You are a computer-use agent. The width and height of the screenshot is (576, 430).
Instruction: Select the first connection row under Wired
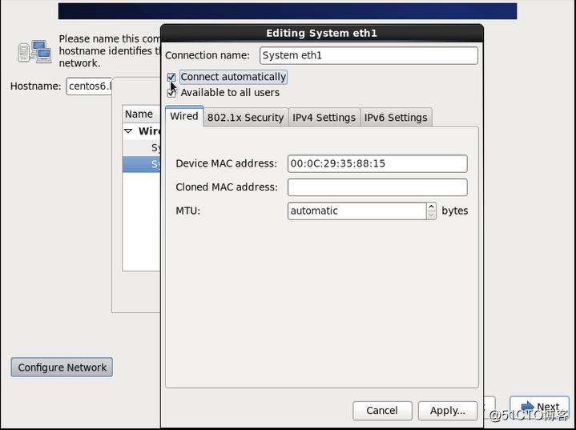[x=142, y=147]
